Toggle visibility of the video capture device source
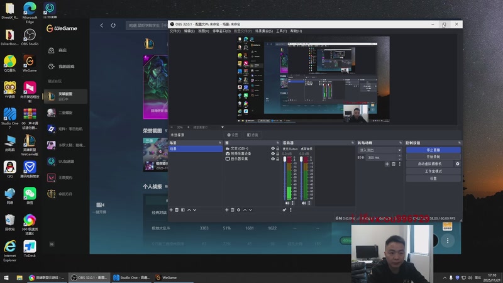Image resolution: width=503 pixels, height=283 pixels. coord(273,153)
